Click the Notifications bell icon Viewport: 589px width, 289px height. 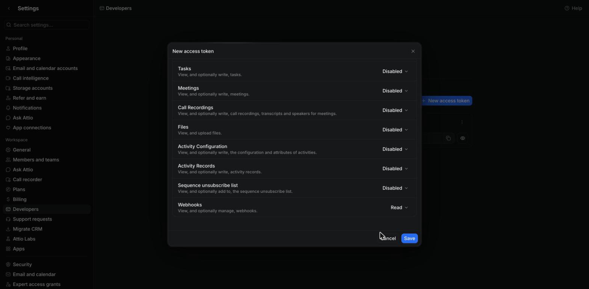click(8, 108)
